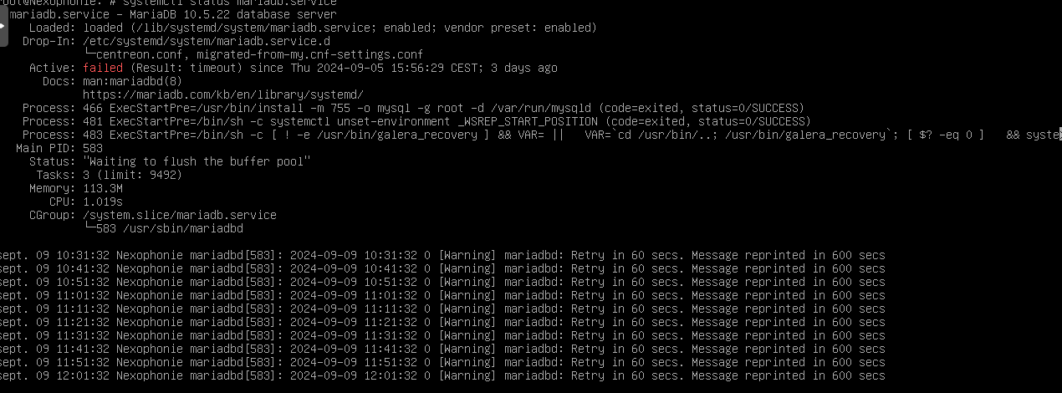The height and width of the screenshot is (393, 1062).
Task: Click the 'vendor preset: enabled' text
Action: (520, 28)
